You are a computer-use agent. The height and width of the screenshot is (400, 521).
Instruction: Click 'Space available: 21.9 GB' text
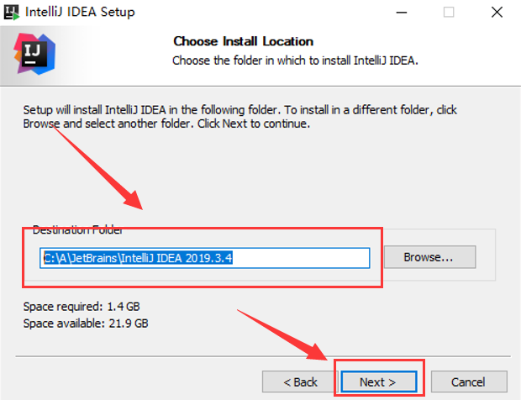point(86,323)
